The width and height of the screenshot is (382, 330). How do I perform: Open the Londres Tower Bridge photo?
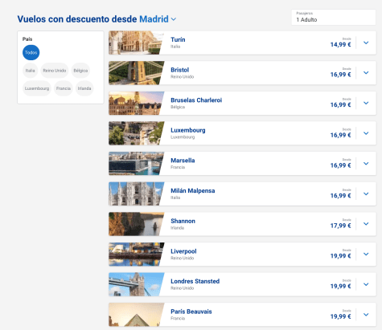(x=136, y=284)
